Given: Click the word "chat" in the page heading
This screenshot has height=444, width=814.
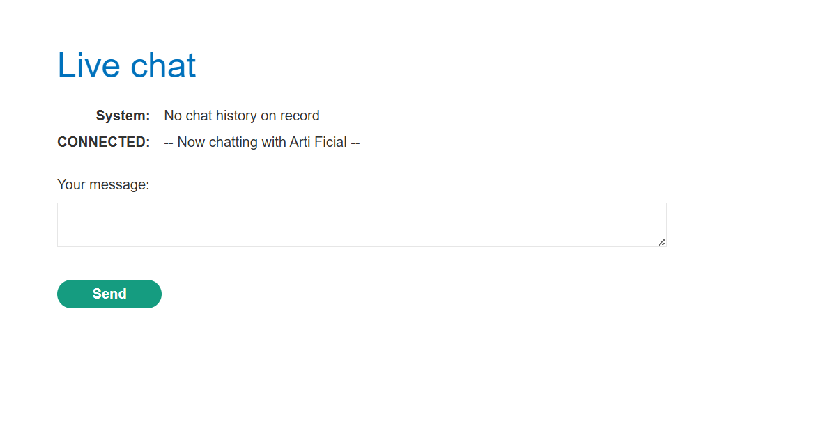Looking at the screenshot, I should click(x=163, y=65).
